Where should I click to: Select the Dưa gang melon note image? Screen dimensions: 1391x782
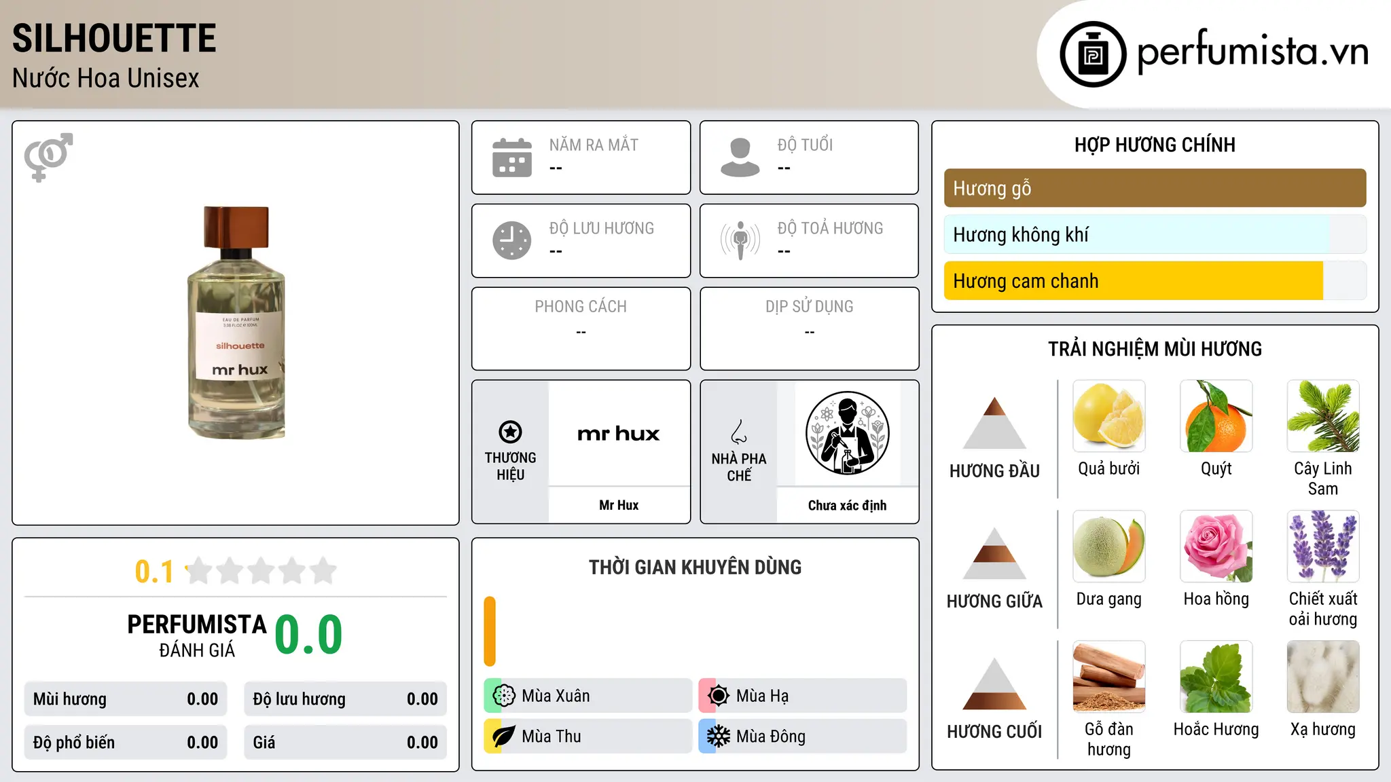(1109, 546)
